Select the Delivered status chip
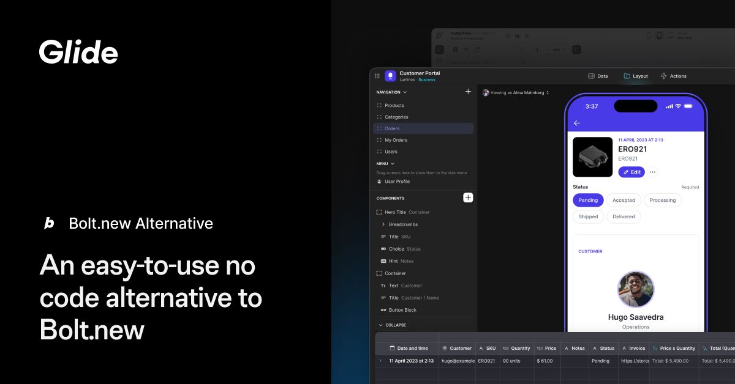 (624, 216)
